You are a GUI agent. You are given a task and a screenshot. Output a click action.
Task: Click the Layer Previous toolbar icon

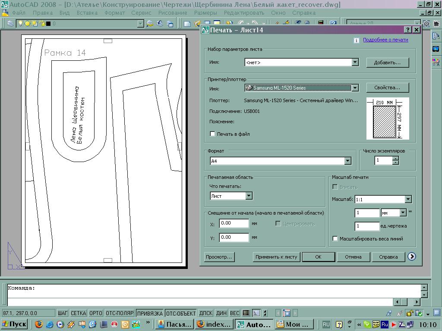pos(160,24)
